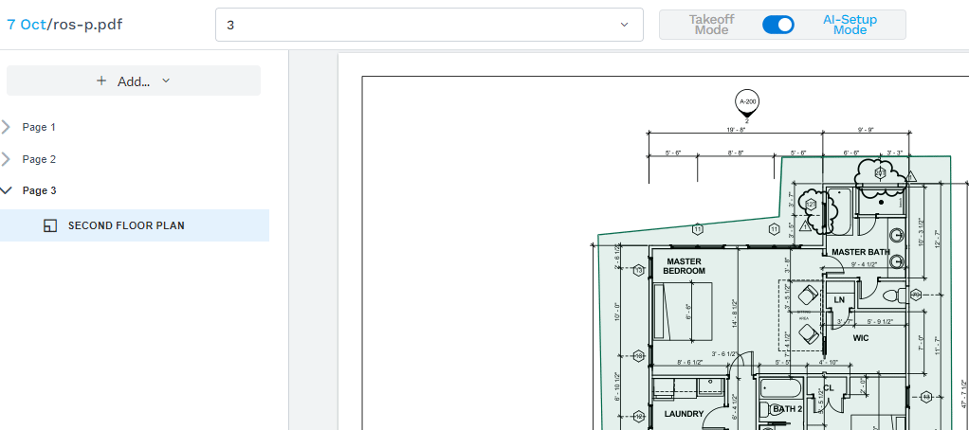This screenshot has height=430, width=969.
Task: Expand the Page 1 tree node
Action: [x=8, y=127]
